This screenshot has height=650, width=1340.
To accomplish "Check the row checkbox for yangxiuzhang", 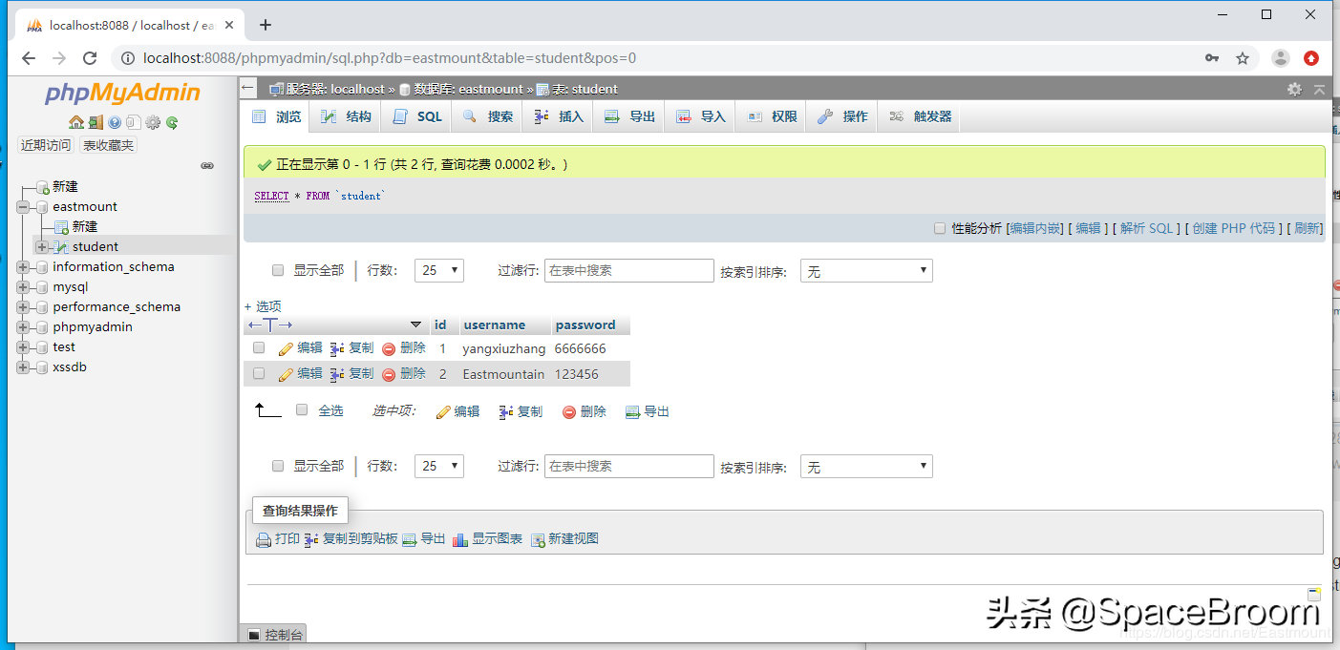I will point(259,347).
